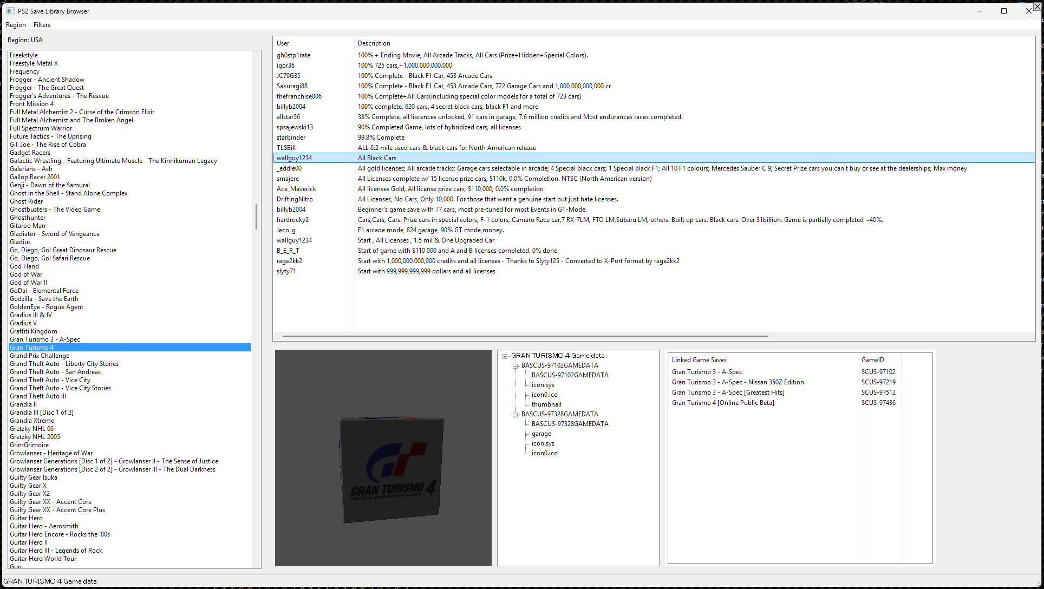Collapse the GRAN TURISMO 4 Game data root node

point(505,356)
